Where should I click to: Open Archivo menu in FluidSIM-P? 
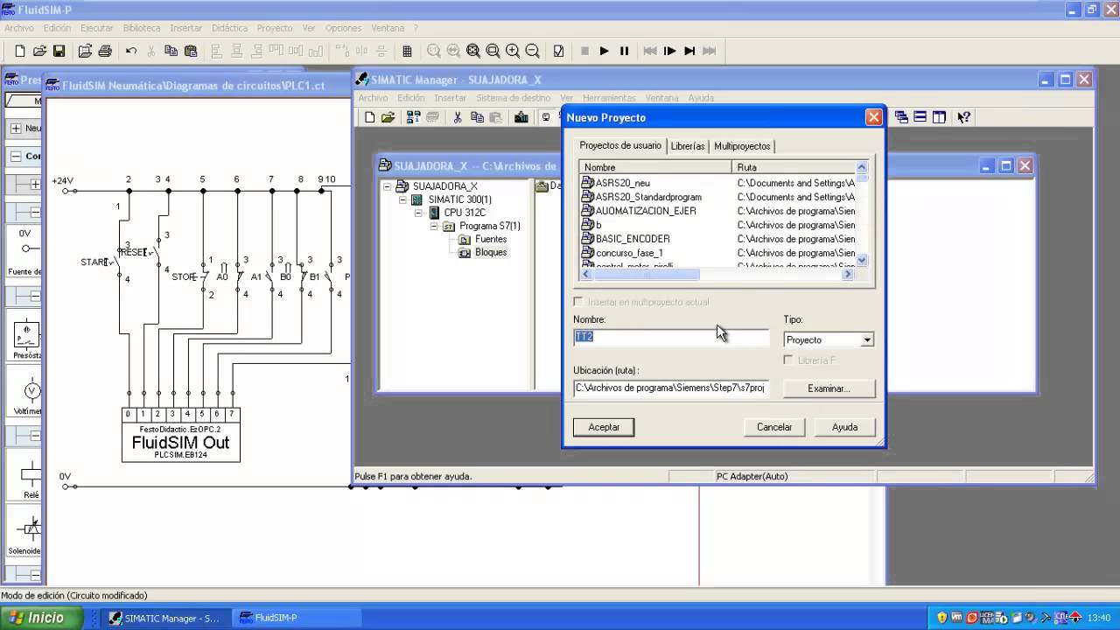point(19,28)
